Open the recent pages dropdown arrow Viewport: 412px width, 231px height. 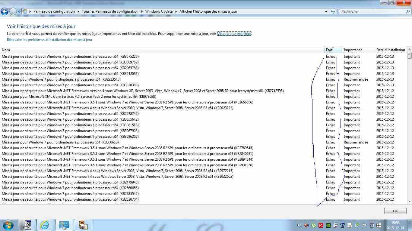click(19, 12)
